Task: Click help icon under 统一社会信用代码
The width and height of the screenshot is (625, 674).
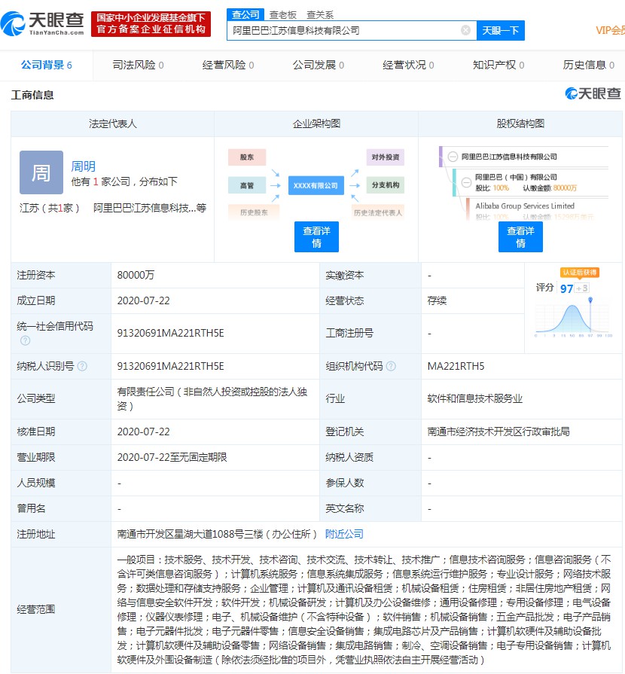Action: pos(25,340)
